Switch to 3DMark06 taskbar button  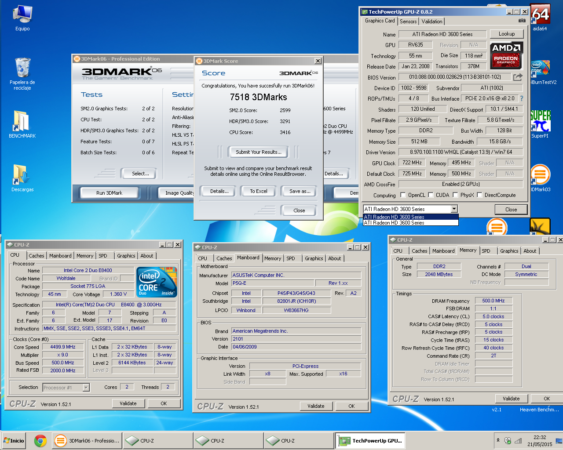87,440
